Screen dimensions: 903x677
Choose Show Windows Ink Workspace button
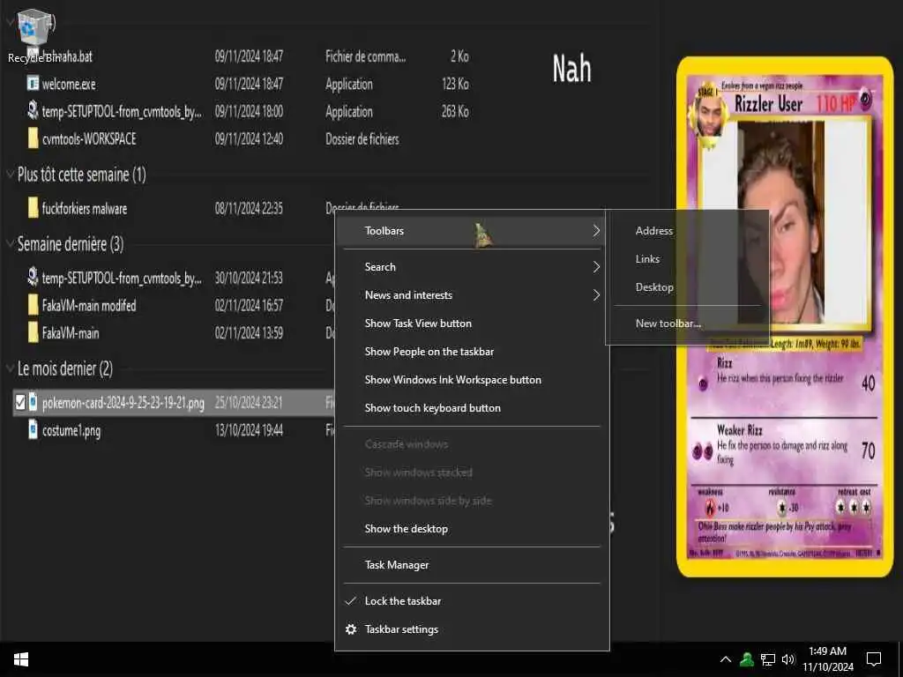tap(472, 379)
